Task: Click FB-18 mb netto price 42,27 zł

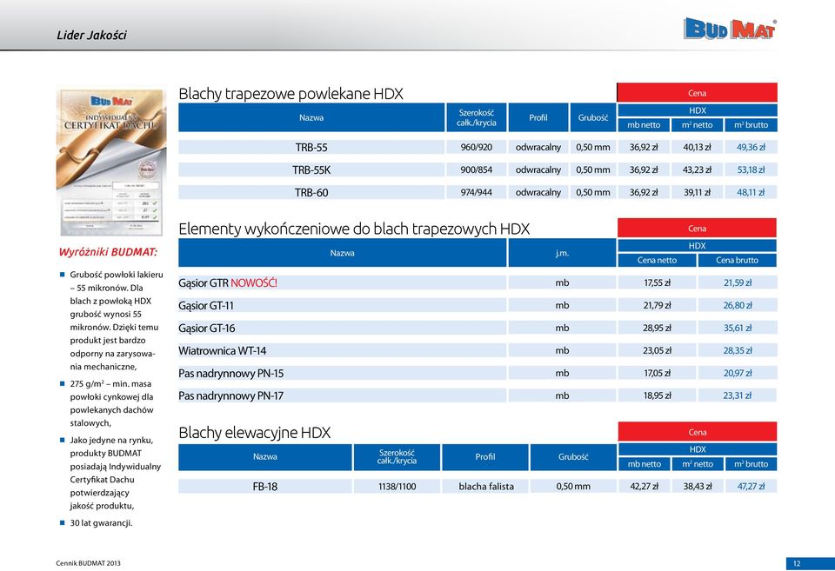Action: click(645, 487)
